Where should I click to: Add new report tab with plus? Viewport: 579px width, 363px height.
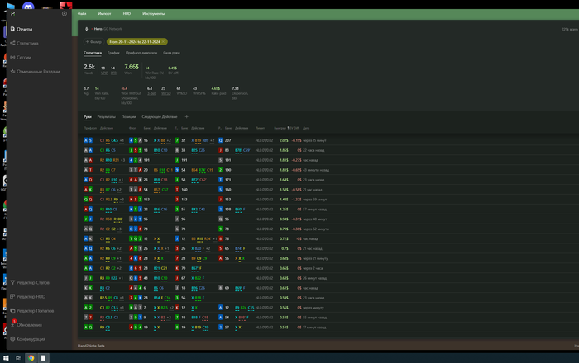coord(186,116)
